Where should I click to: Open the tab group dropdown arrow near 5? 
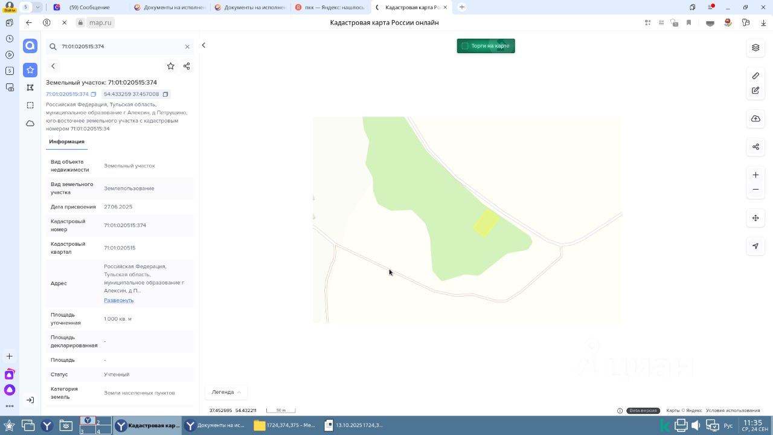(38, 7)
